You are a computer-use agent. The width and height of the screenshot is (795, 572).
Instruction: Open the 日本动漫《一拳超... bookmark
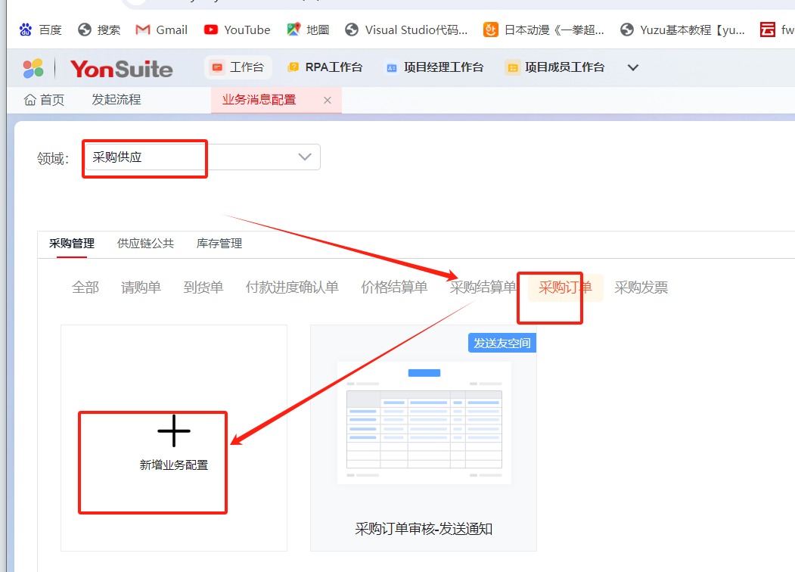pyautogui.click(x=548, y=30)
